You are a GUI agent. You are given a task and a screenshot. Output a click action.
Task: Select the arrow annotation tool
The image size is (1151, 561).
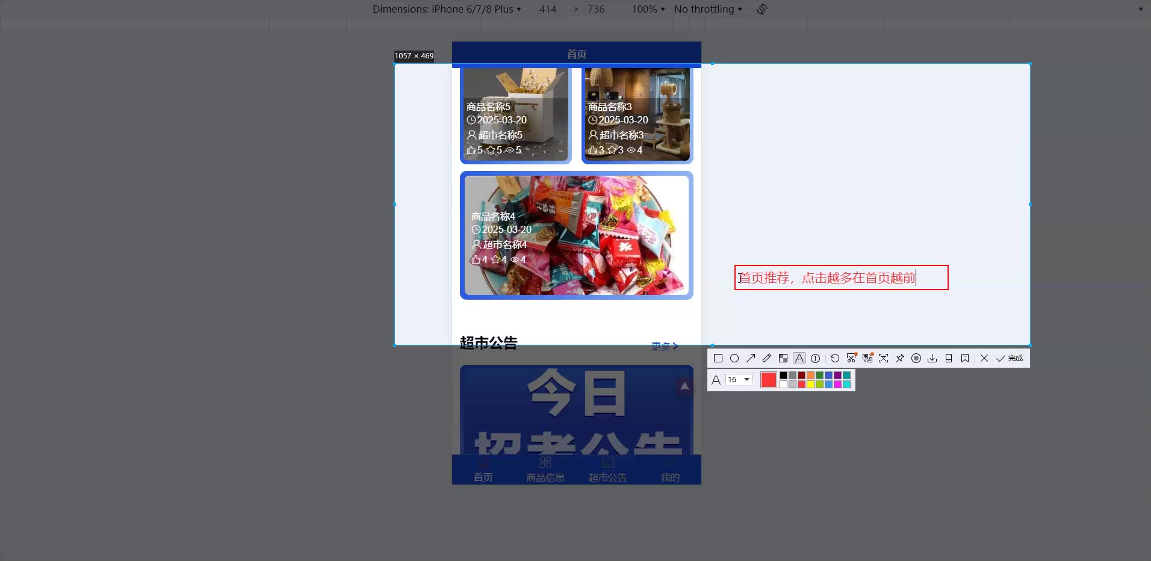pyautogui.click(x=751, y=358)
